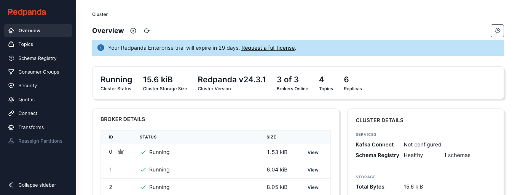Click the 6.04 kiB size cell
520x195 pixels.
(277, 170)
